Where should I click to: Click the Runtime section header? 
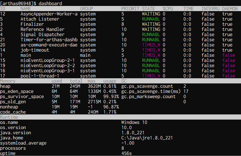click(x=9, y=117)
